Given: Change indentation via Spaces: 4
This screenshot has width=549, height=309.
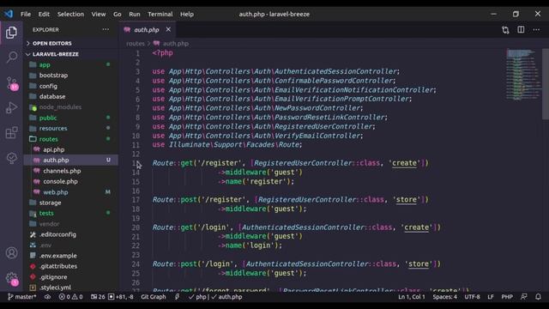Looking at the screenshot, I should [444, 297].
